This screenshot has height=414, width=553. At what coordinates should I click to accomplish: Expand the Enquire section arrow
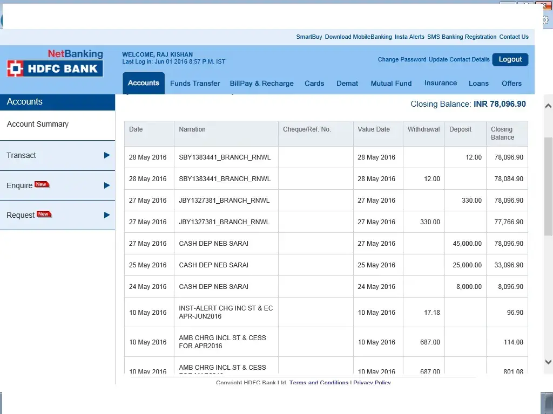pos(107,185)
